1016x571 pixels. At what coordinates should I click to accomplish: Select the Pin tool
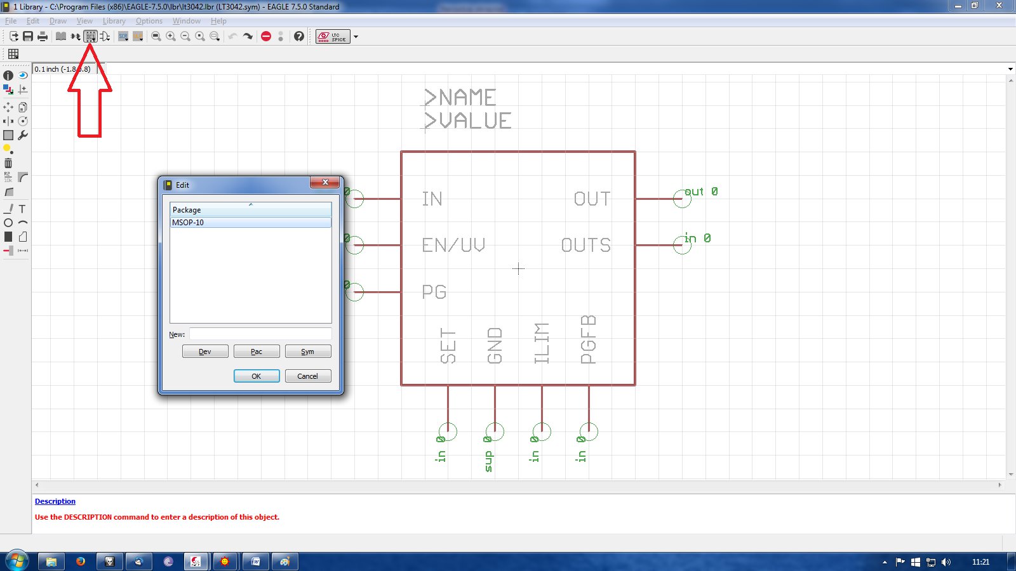8,251
